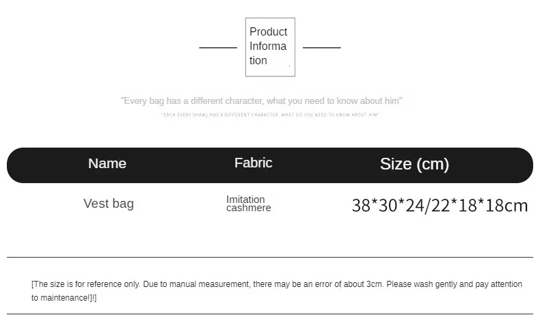
Task: Click the "Name" column header
Action: [107, 163]
